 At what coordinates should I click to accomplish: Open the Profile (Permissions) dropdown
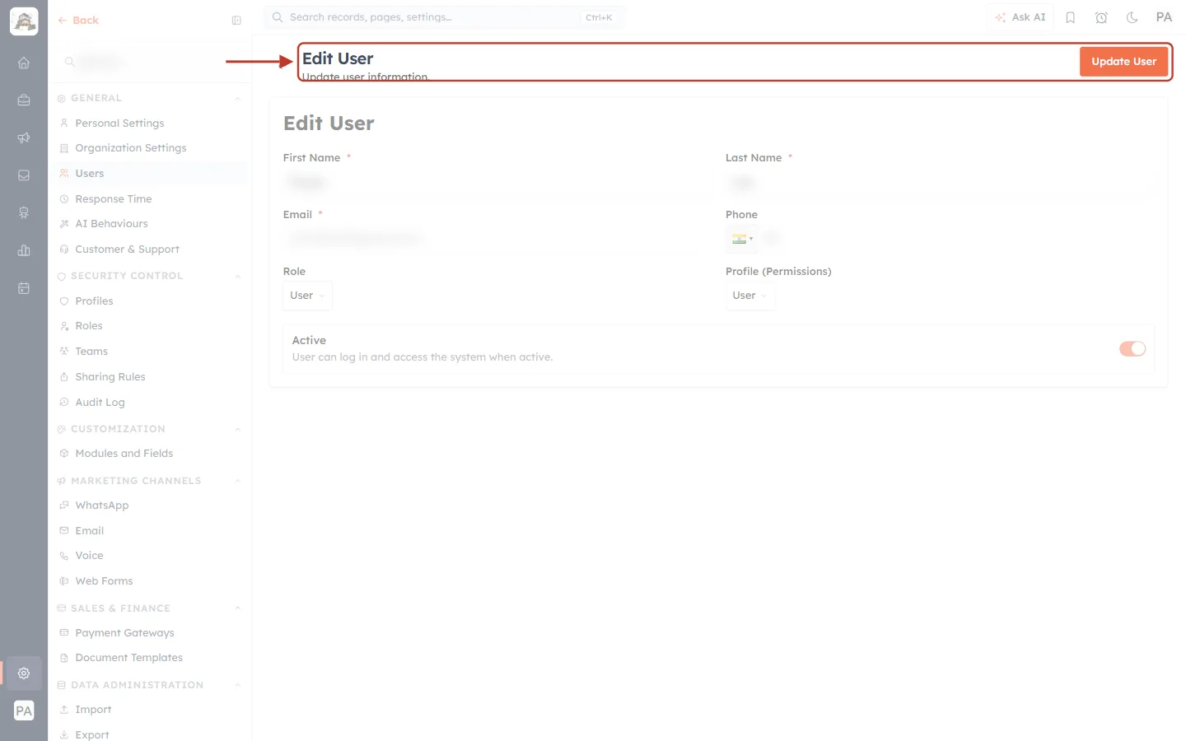[x=750, y=296]
